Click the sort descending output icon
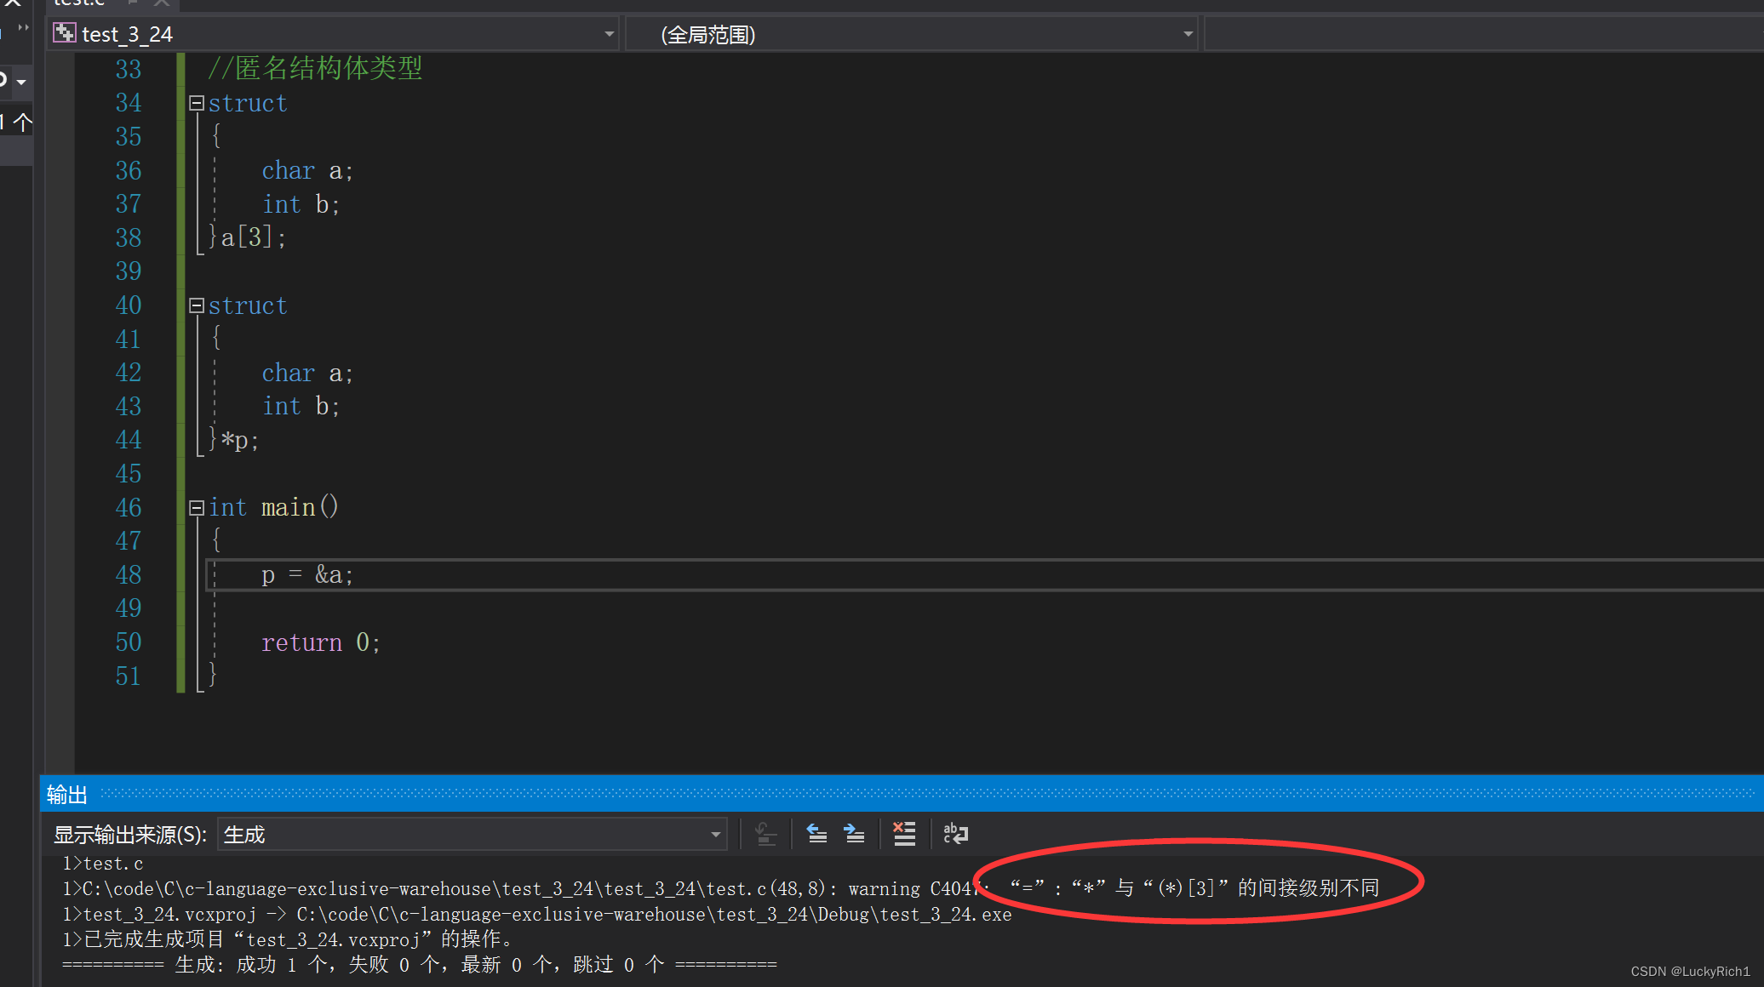This screenshot has width=1764, height=987. (765, 836)
